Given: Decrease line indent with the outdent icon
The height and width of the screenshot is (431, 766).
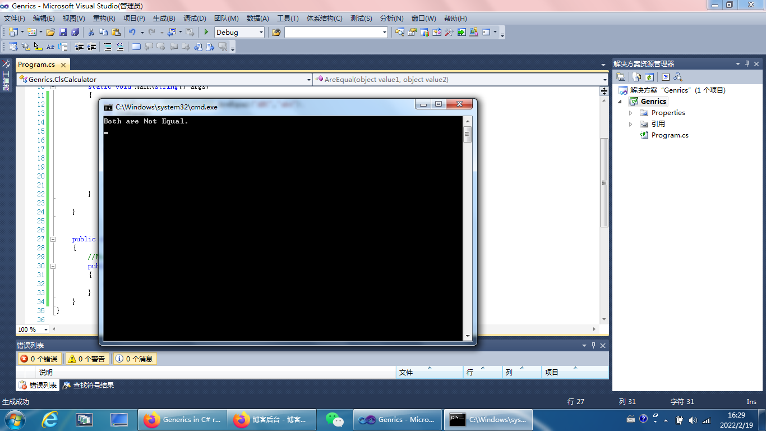Looking at the screenshot, I should click(79, 47).
